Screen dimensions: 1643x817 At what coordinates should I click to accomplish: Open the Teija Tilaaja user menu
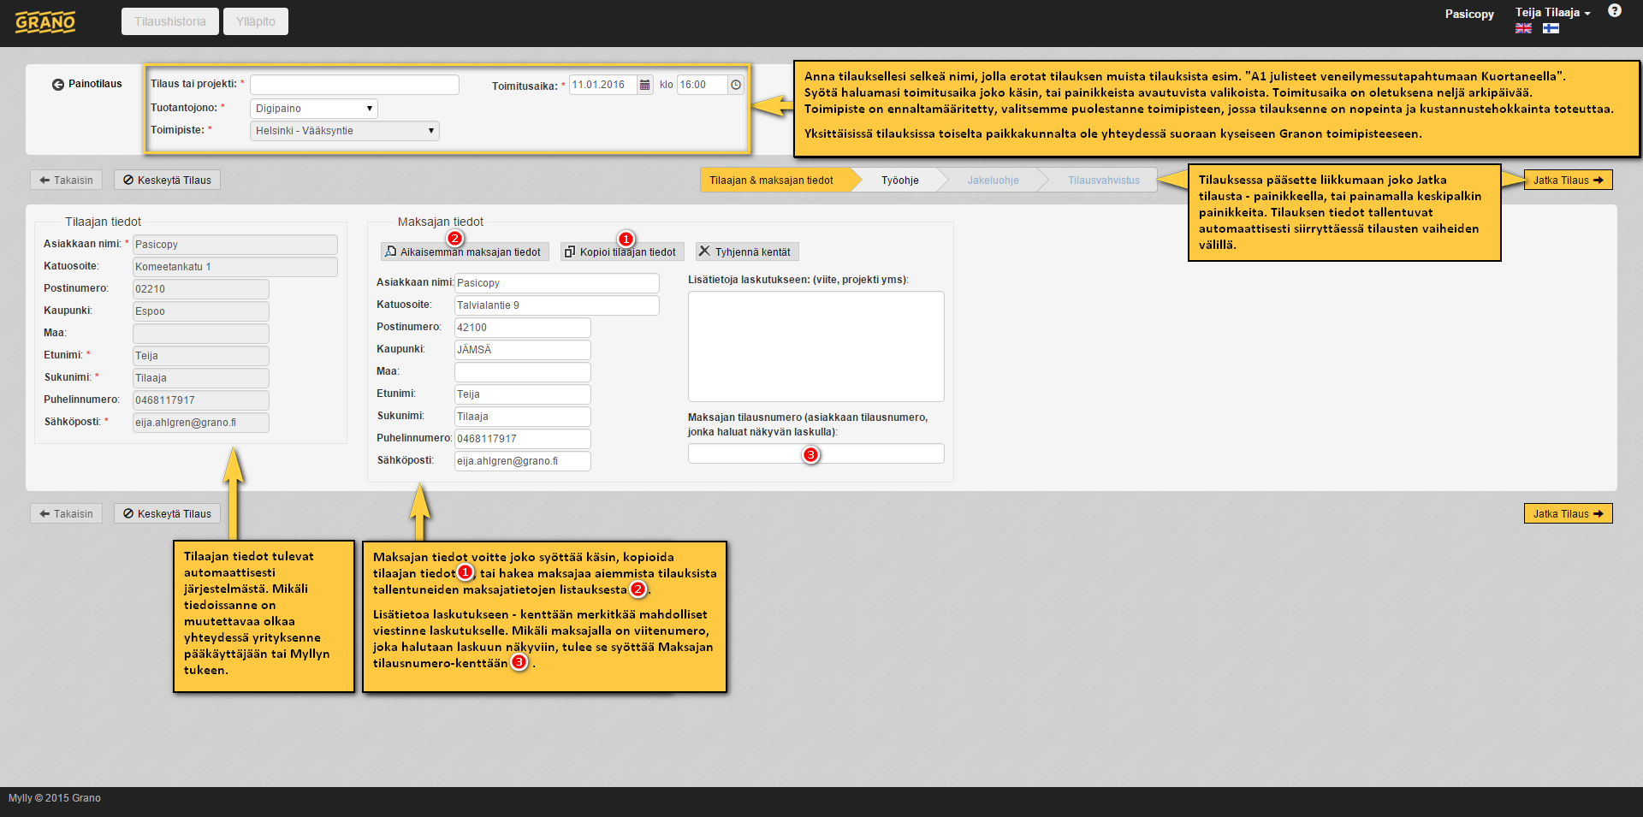pos(1552,13)
